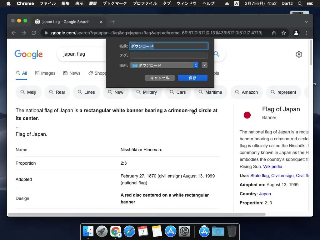Click the date and time in menu bar
The height and width of the screenshot is (240, 320).
(x=261, y=3)
